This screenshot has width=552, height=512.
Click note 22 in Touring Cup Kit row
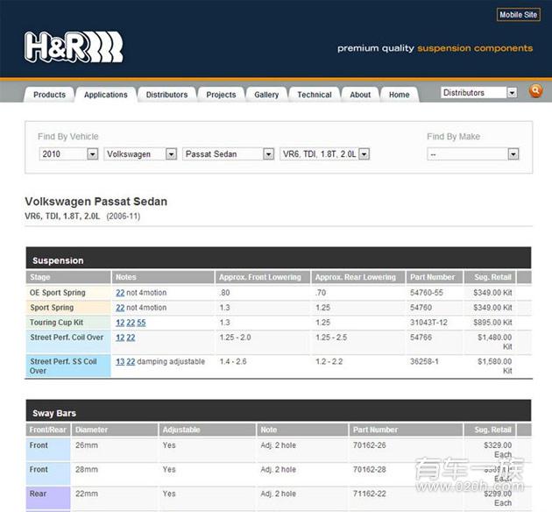[131, 323]
